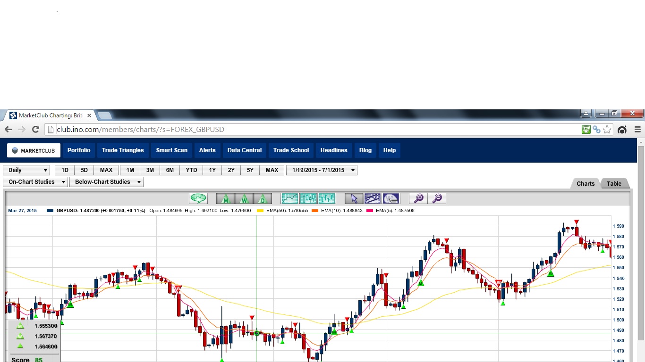This screenshot has width=645, height=362.
Task: Open the Portfolio menu
Action: (x=79, y=150)
